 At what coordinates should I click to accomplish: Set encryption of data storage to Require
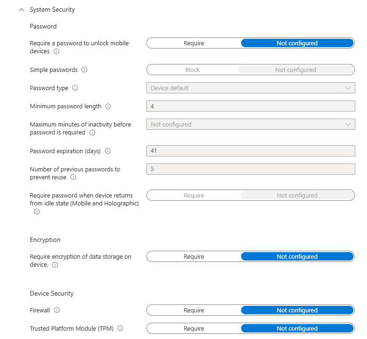click(x=194, y=257)
